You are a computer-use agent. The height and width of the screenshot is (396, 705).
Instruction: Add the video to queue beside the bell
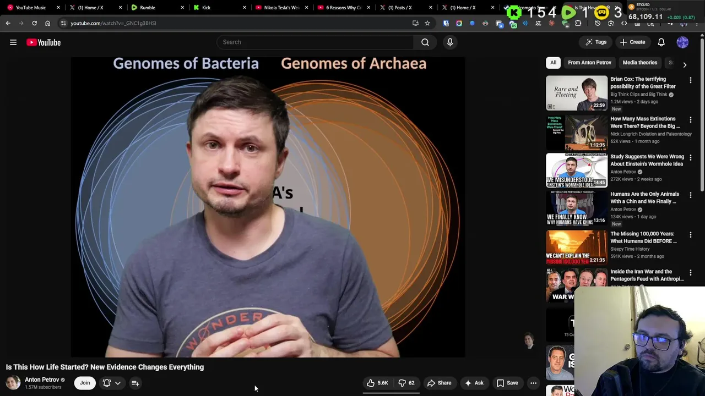[x=135, y=383]
